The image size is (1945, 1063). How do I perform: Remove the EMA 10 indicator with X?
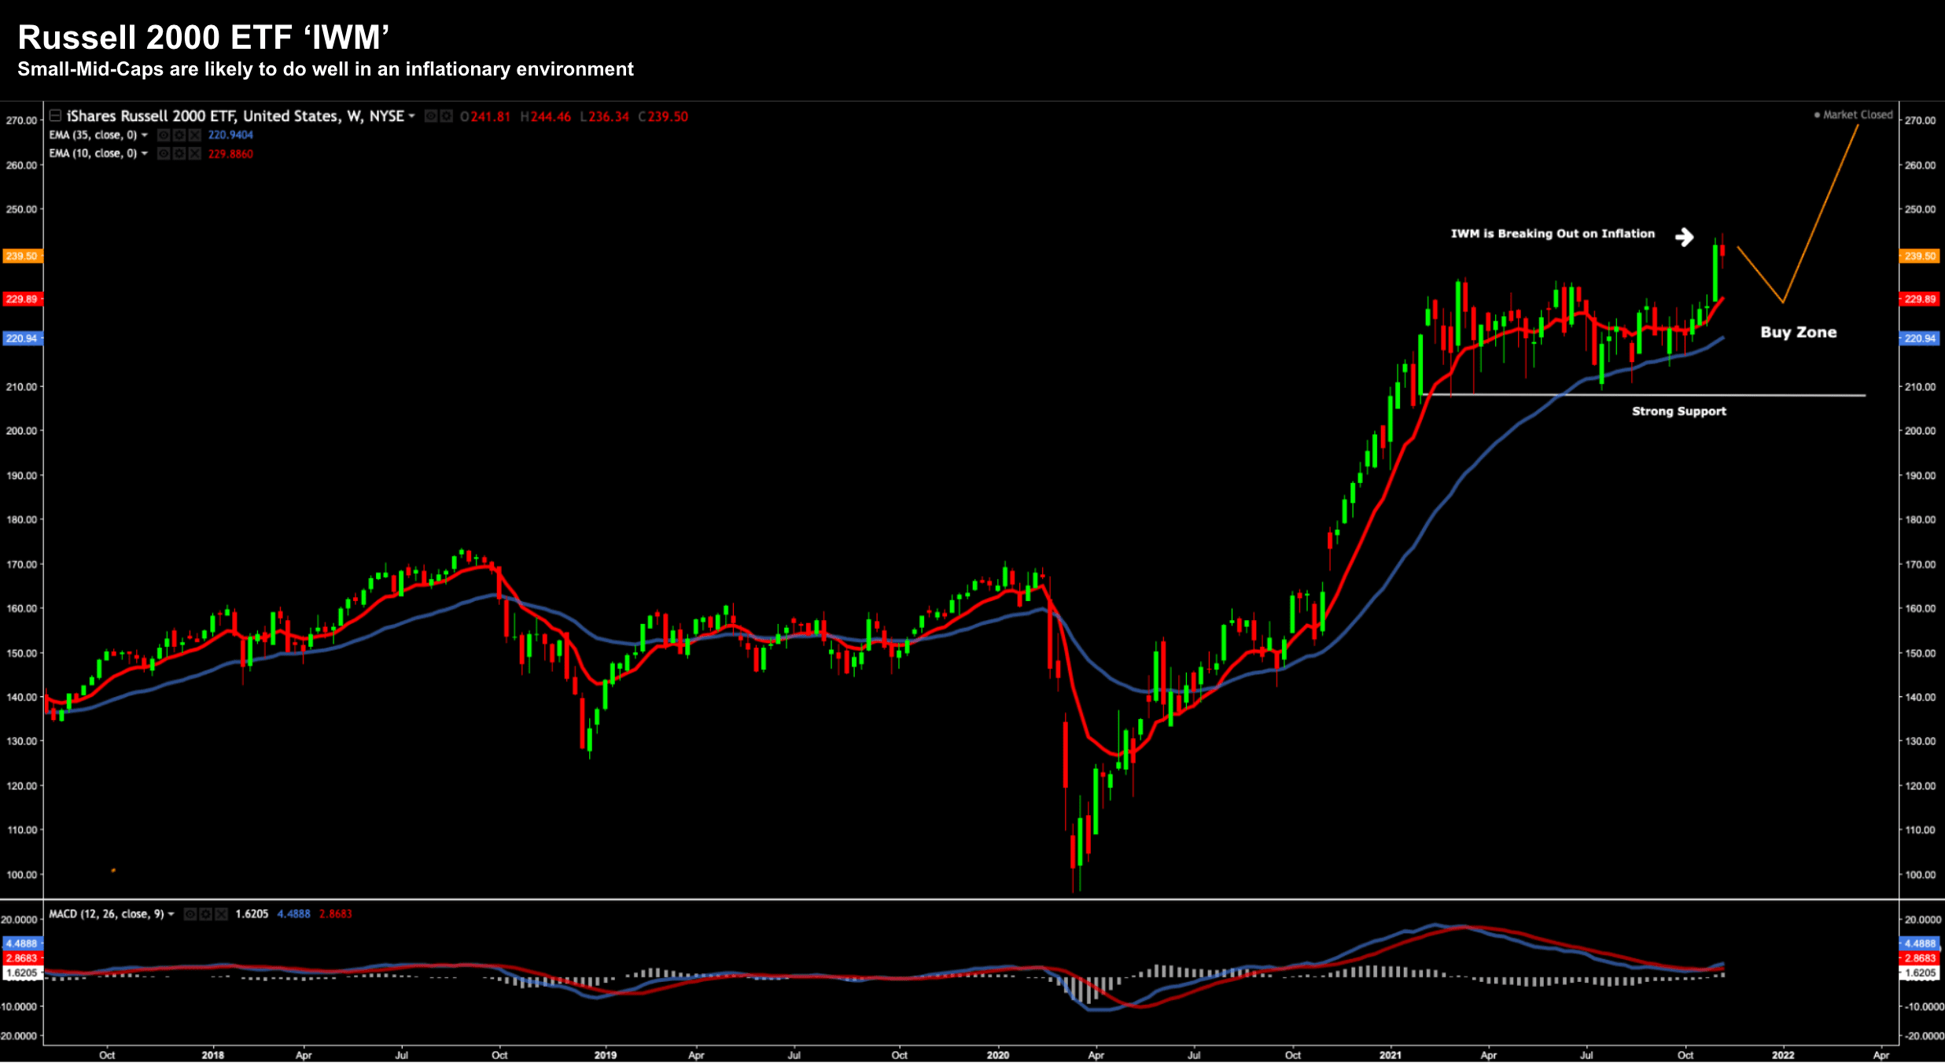[194, 153]
